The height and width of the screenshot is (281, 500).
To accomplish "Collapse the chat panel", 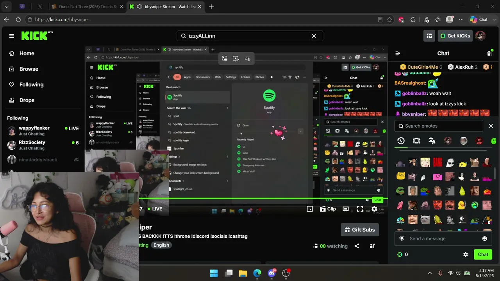I will click(398, 53).
